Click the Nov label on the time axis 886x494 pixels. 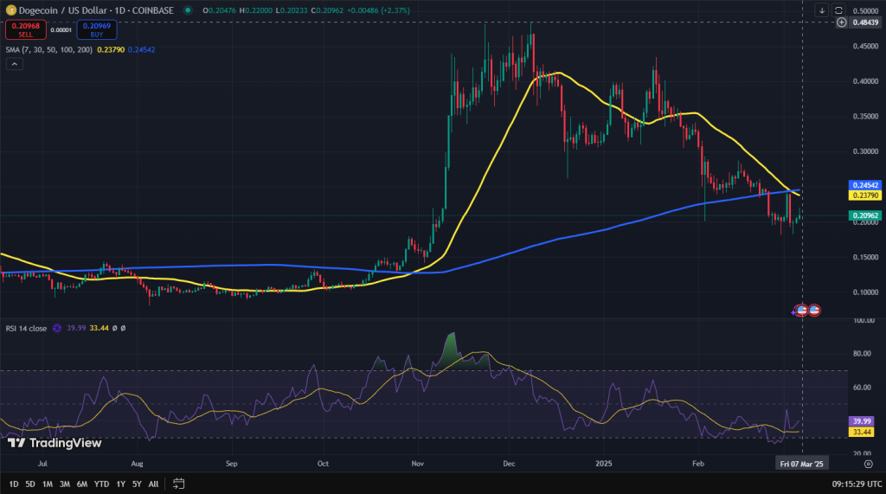[x=418, y=464]
